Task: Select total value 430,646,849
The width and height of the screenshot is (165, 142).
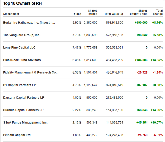Action: (114, 72)
